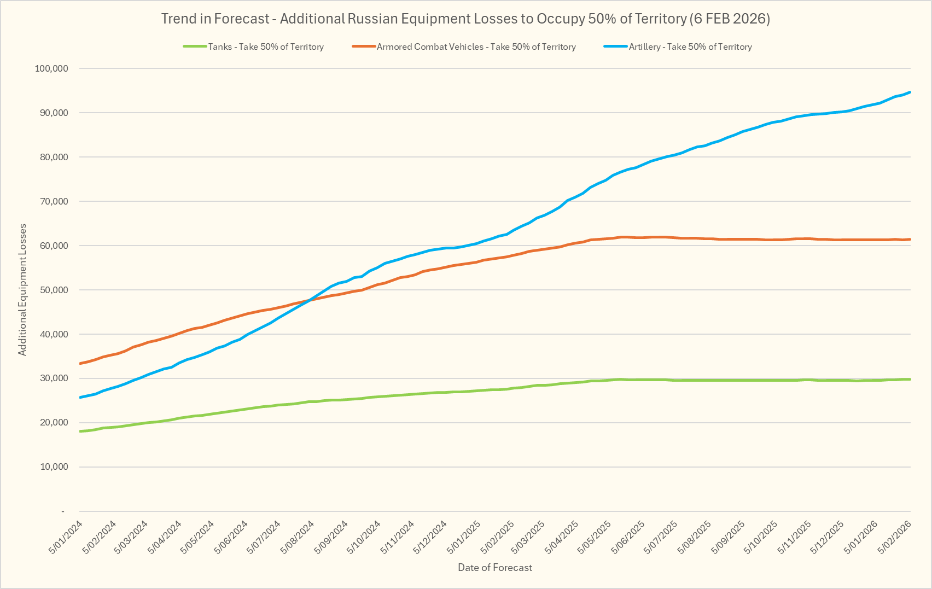Click the chart title text
This screenshot has height=589, width=932.
(x=465, y=19)
